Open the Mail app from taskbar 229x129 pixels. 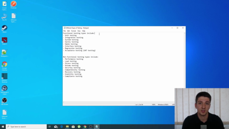(56, 126)
